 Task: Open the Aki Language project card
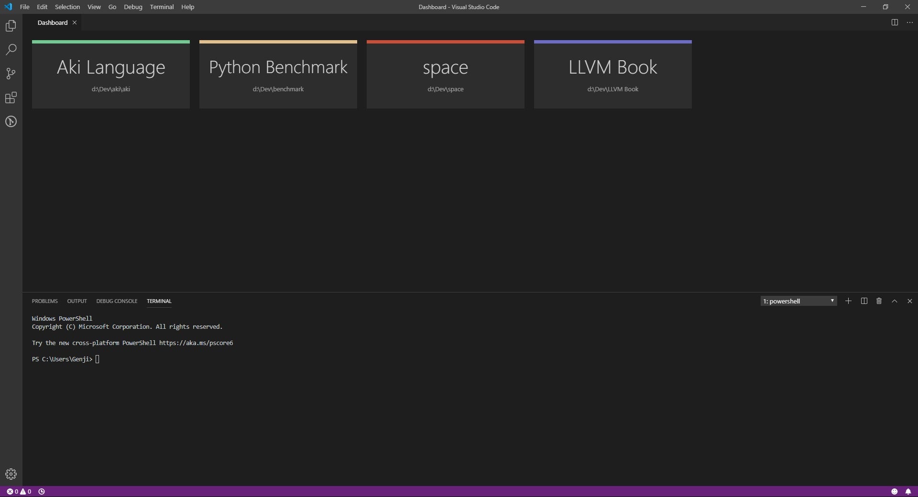[111, 75]
